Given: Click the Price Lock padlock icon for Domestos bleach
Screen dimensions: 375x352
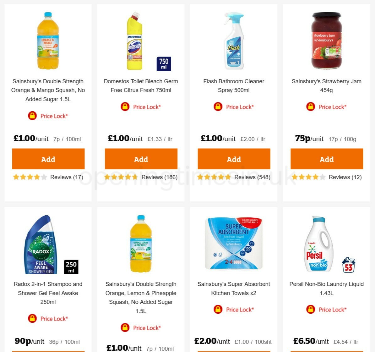Looking at the screenshot, I should (x=125, y=107).
